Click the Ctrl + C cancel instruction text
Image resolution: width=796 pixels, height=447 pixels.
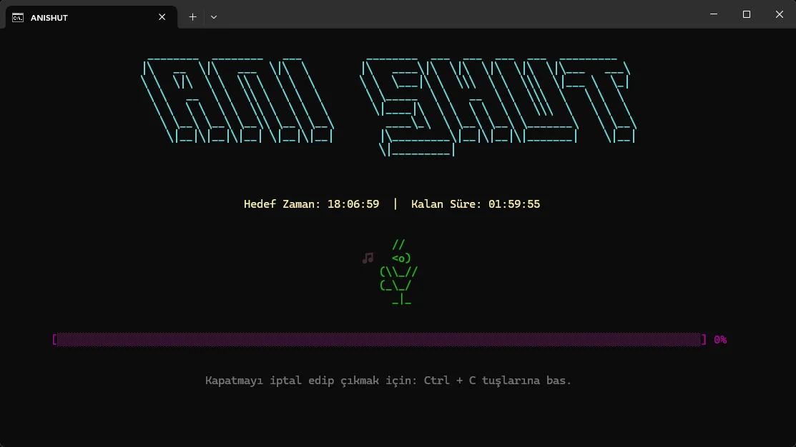point(388,381)
